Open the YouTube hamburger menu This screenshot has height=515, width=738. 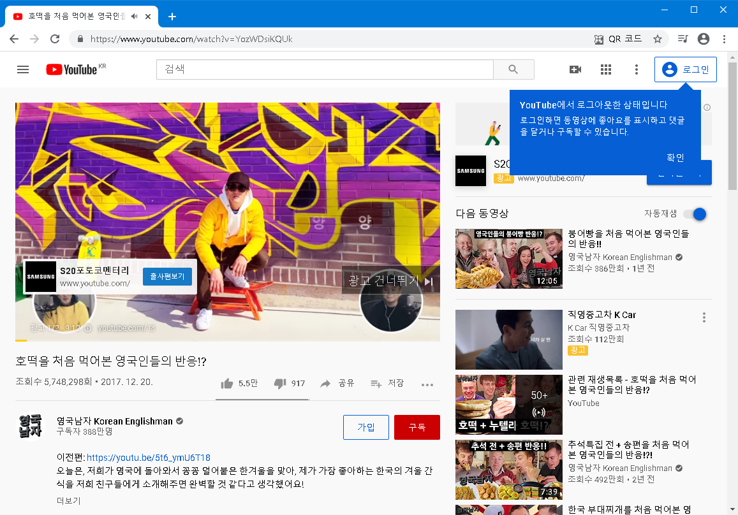[x=23, y=69]
